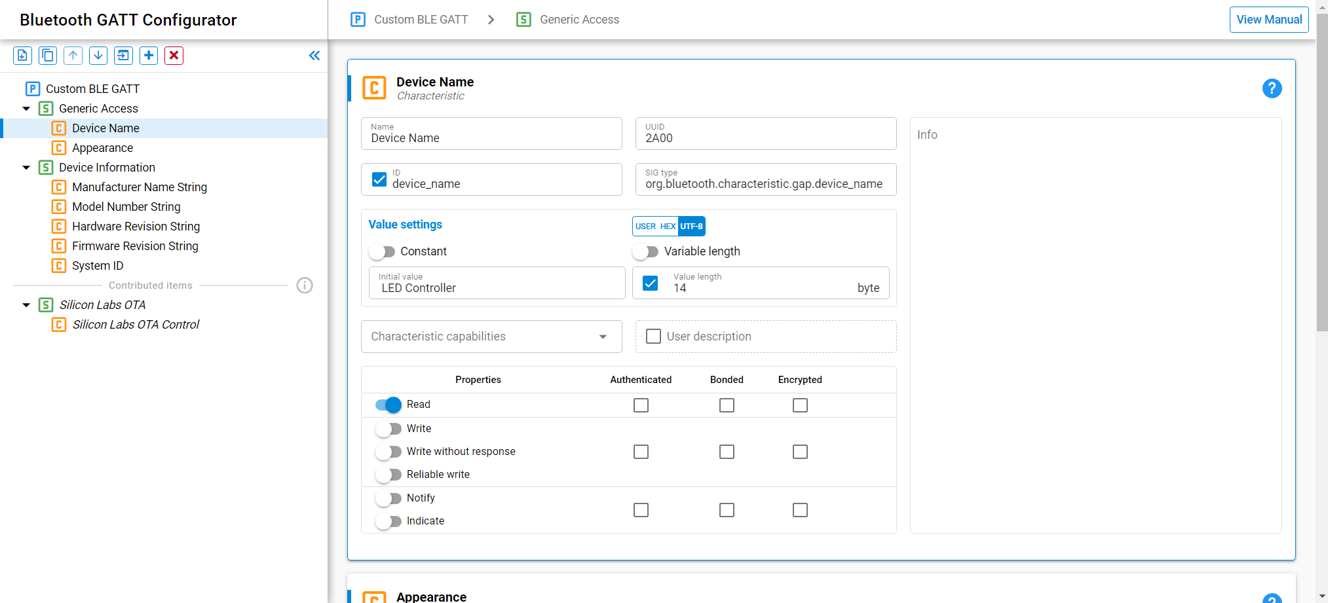Click the P profile icon in breadcrumb
The width and height of the screenshot is (1328, 603).
click(358, 20)
